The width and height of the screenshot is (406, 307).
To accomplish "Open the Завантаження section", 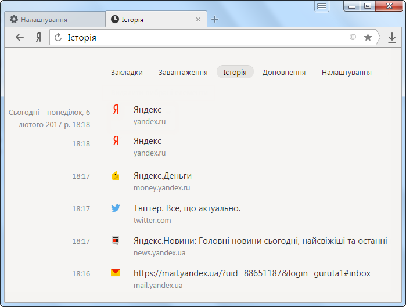I will click(183, 72).
